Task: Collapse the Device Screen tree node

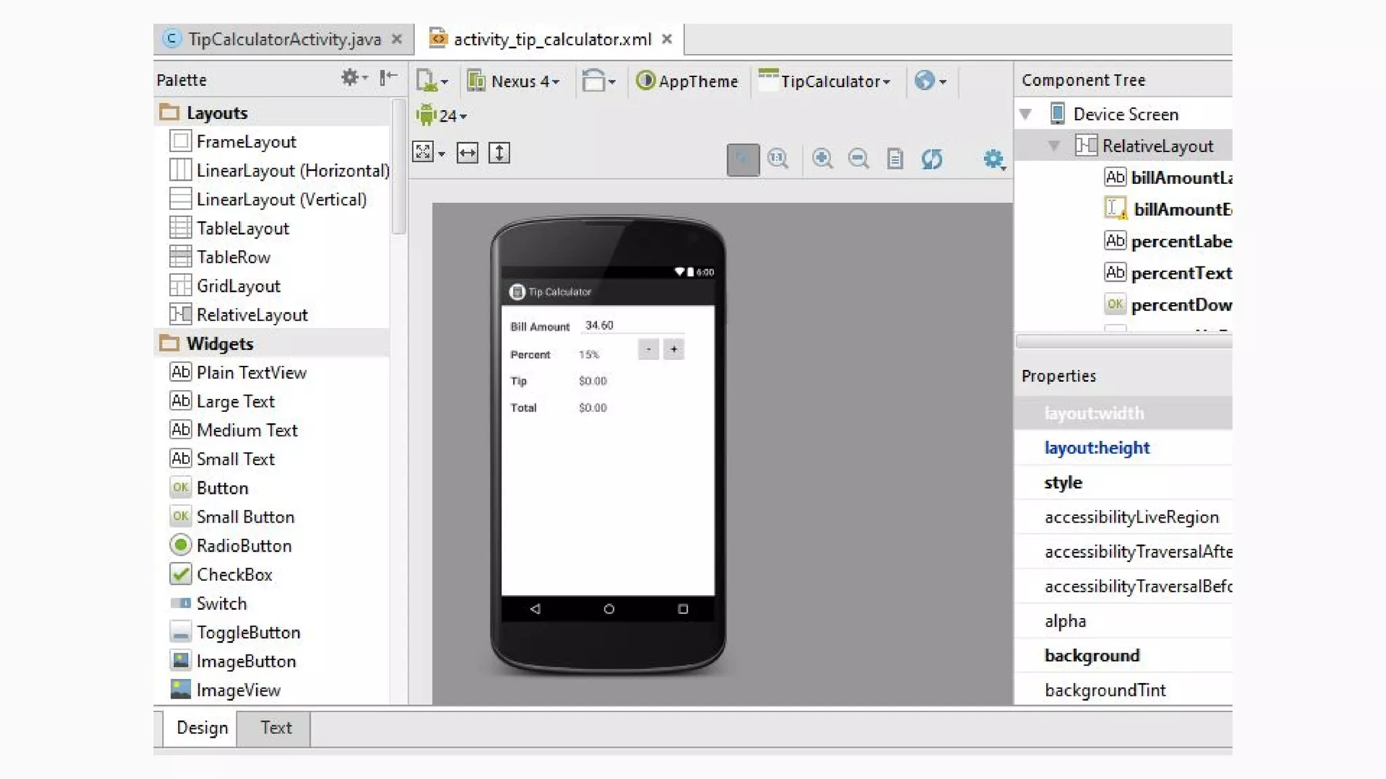Action: 1026,114
